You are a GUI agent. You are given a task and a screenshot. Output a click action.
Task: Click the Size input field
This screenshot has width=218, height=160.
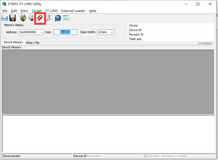(65, 32)
